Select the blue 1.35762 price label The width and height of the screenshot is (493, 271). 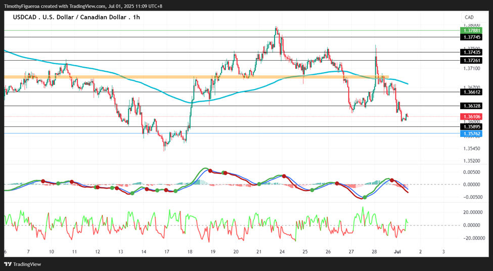coord(471,133)
